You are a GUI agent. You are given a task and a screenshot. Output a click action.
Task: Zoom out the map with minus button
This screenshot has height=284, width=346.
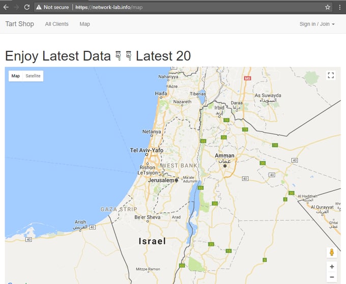click(x=332, y=277)
